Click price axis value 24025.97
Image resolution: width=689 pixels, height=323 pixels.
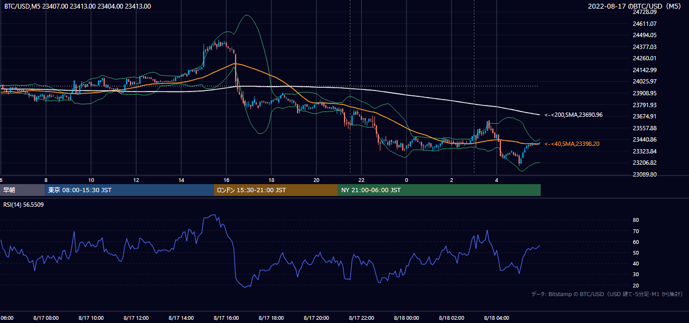(645, 81)
